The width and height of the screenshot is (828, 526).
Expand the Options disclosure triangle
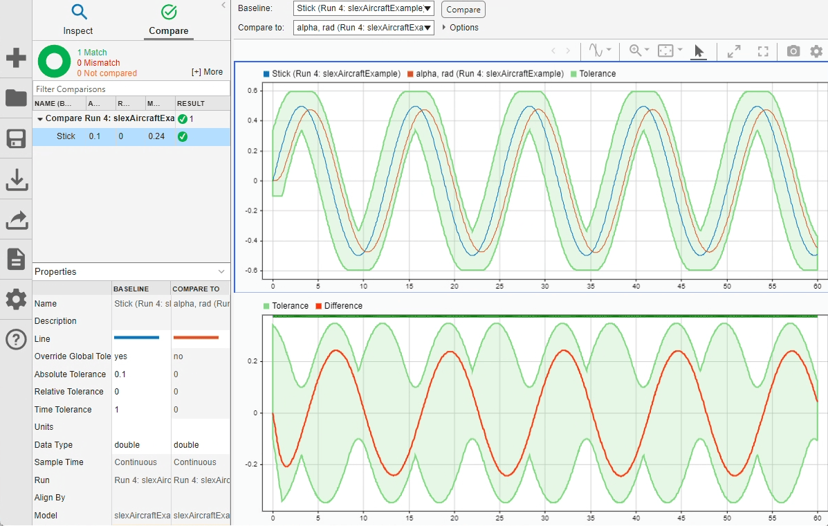point(444,28)
